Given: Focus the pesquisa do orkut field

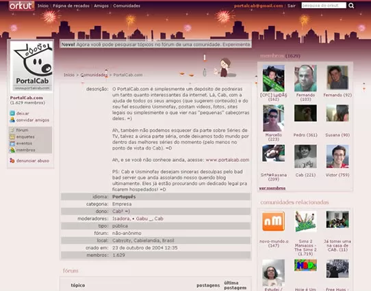Looking at the screenshot, I should click(x=324, y=5).
